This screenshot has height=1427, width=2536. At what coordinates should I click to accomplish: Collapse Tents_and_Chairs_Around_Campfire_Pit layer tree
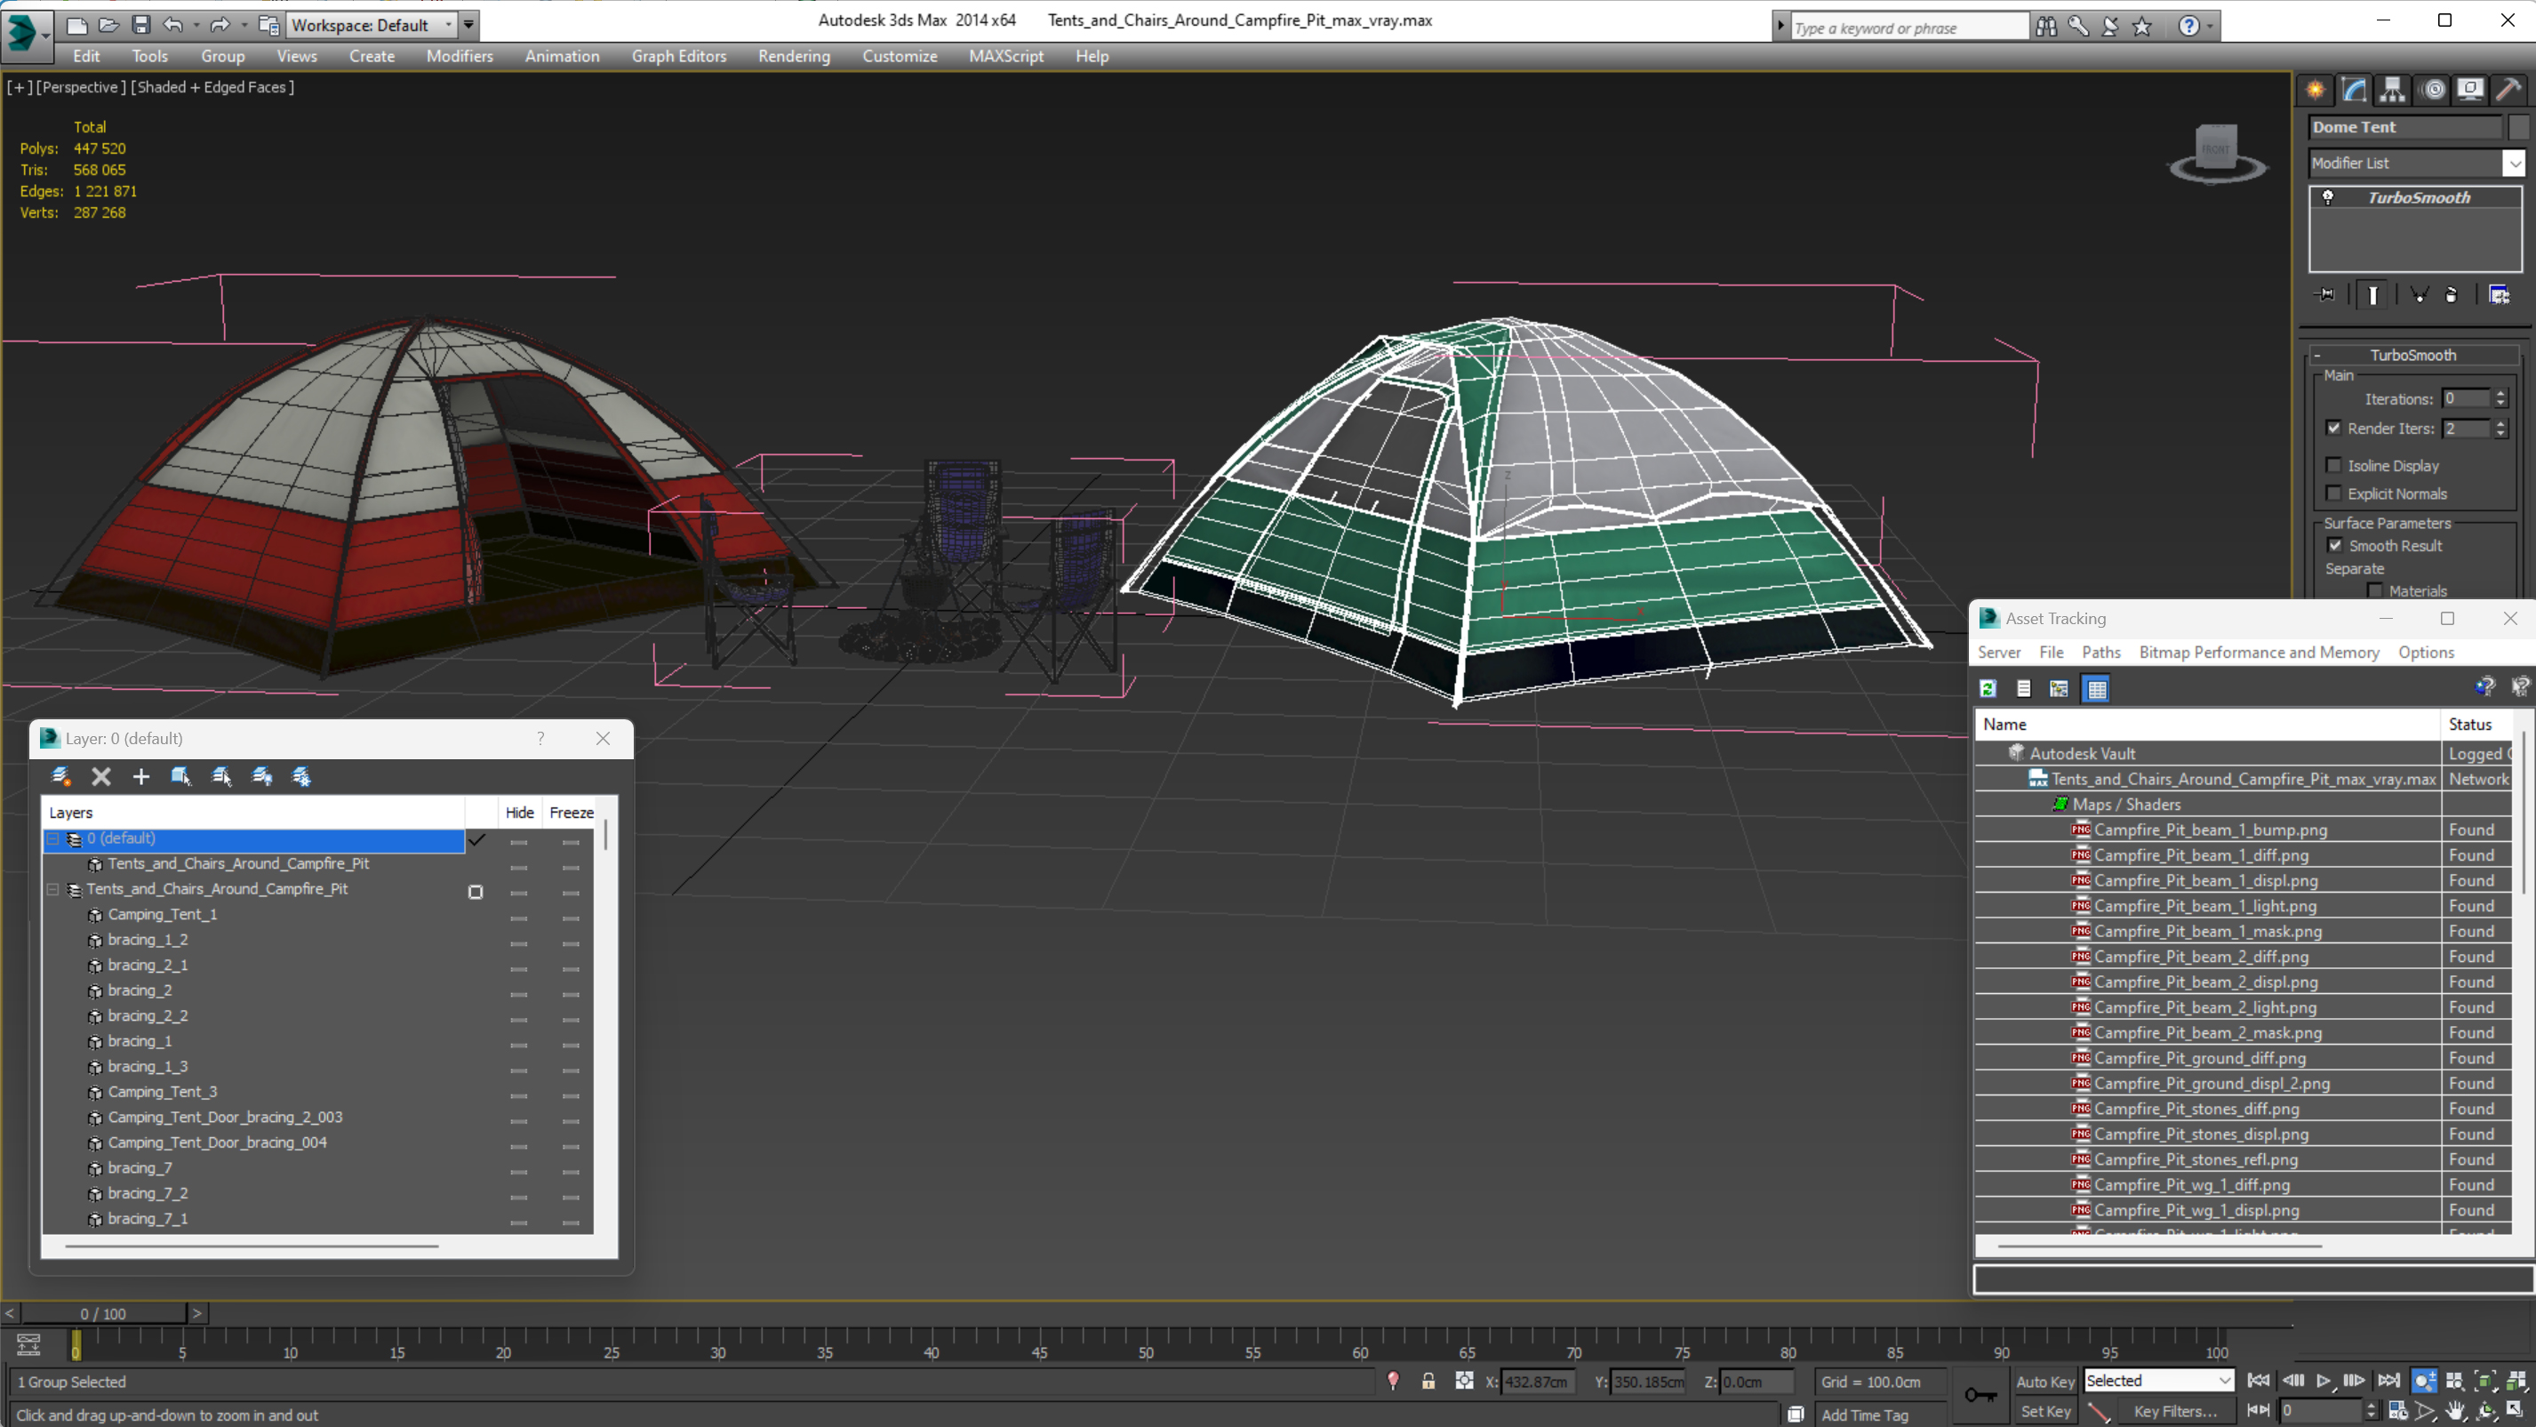coord(53,889)
